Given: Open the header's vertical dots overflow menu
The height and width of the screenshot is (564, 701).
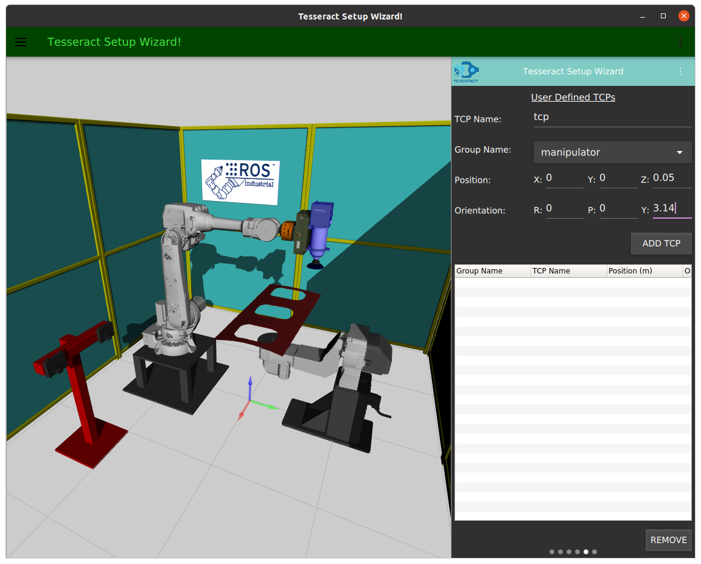Looking at the screenshot, I should (680, 42).
